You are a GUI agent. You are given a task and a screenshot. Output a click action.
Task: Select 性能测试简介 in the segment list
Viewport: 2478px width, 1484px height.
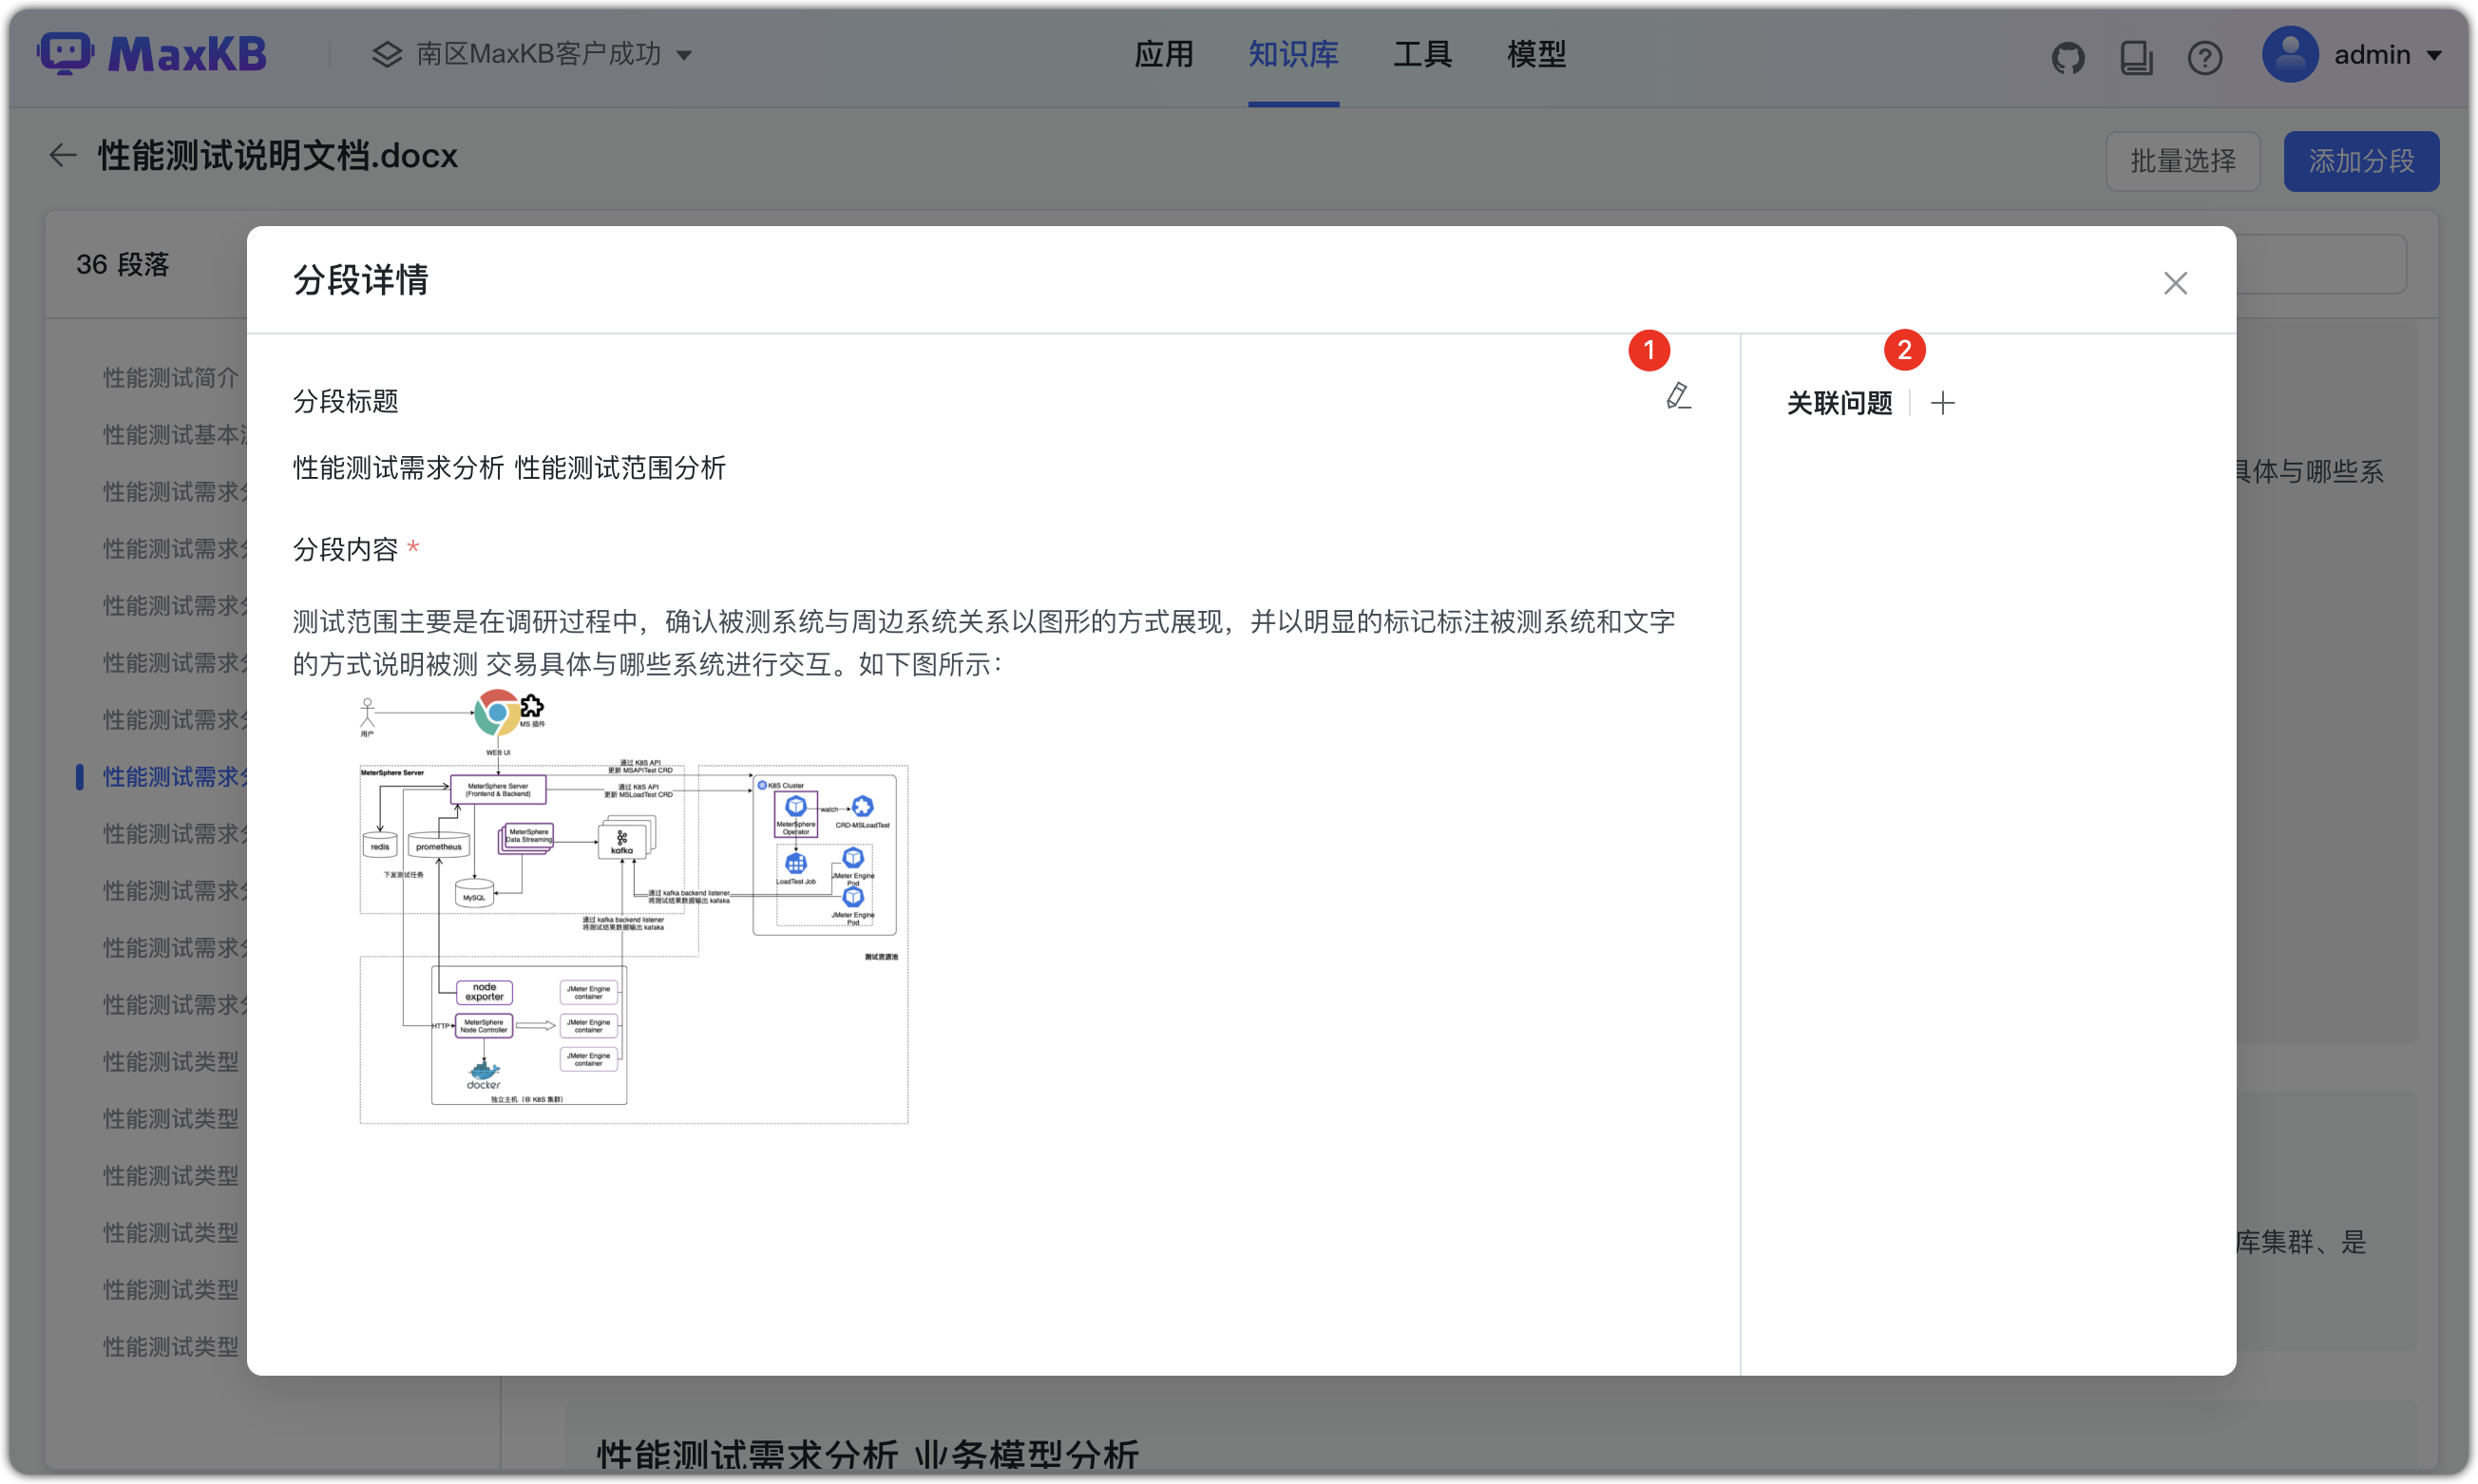tap(171, 378)
